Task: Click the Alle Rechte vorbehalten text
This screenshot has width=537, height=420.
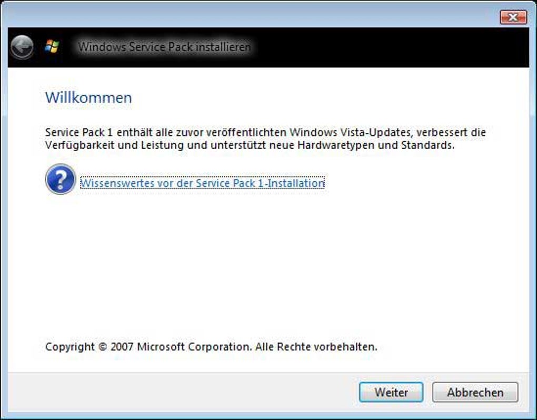Action: (316, 347)
